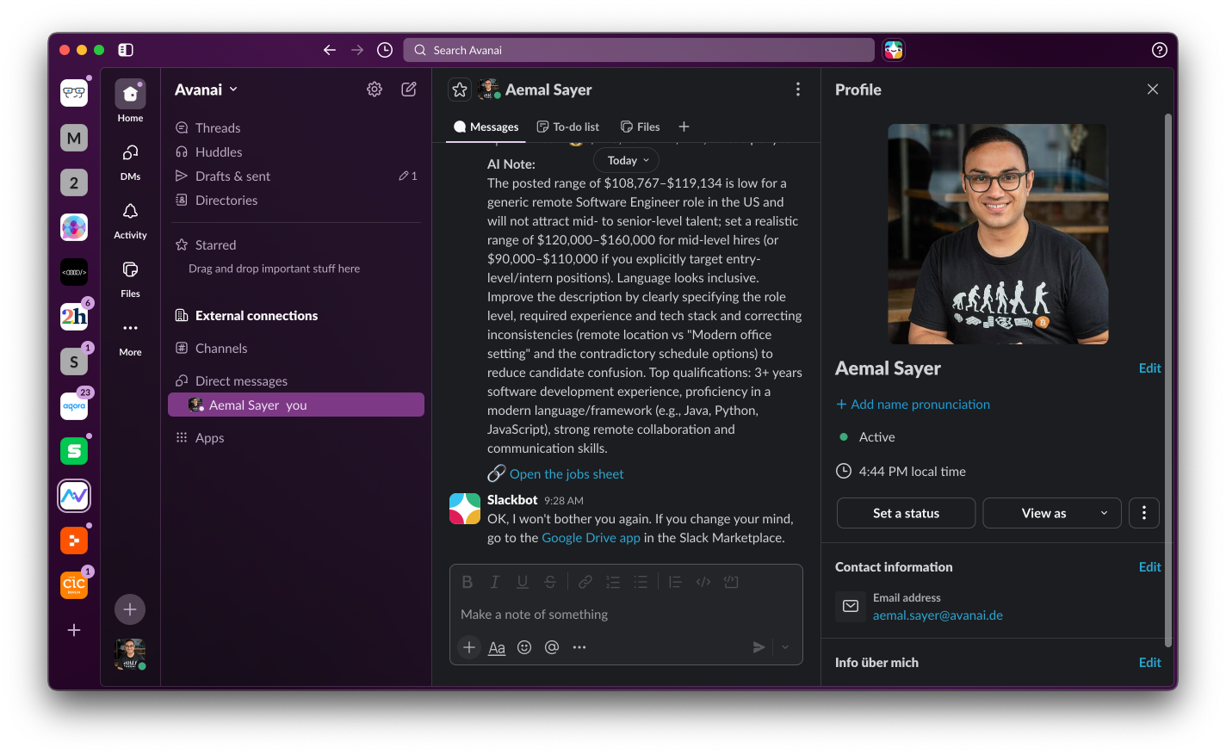Open Directories in the sidebar
Image resolution: width=1226 pixels, height=754 pixels.
click(296, 200)
